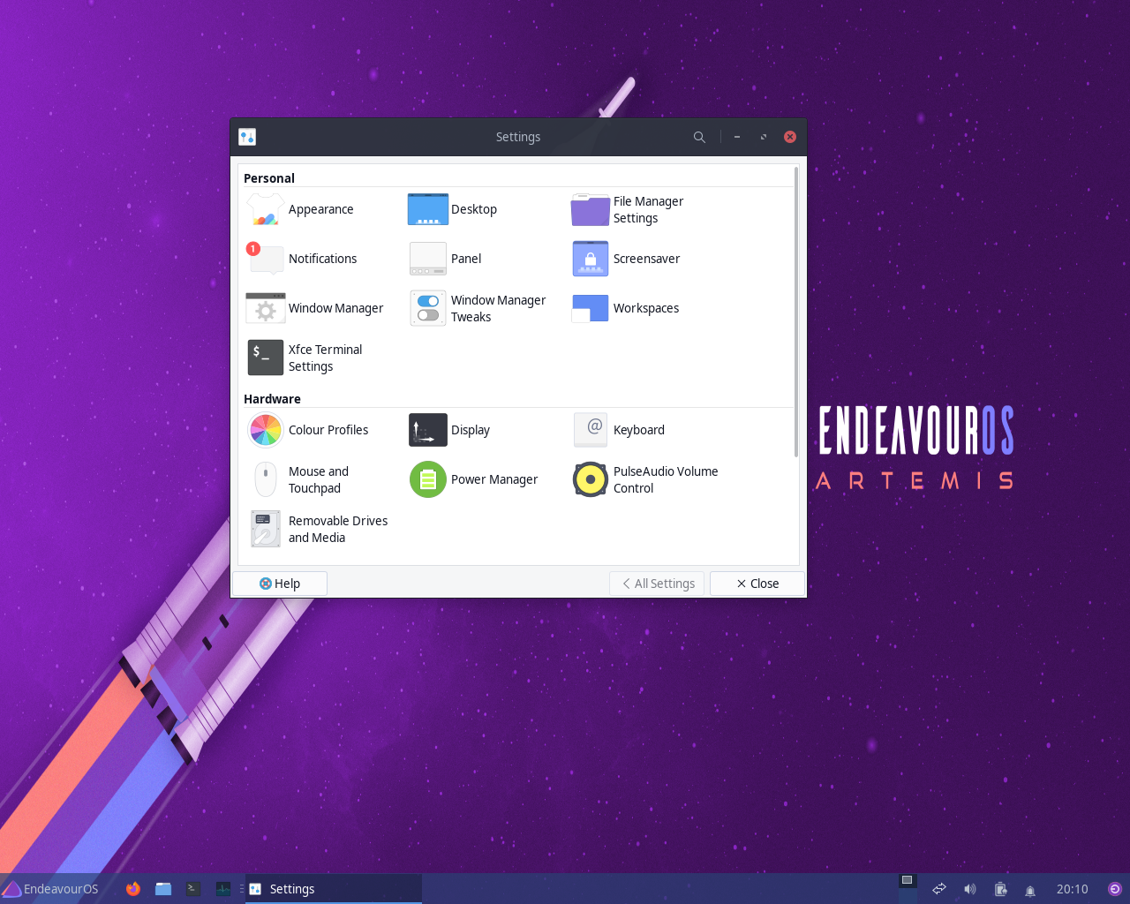Viewport: 1130px width, 904px height.
Task: Click the volume speaker tray icon
Action: pyautogui.click(x=969, y=889)
